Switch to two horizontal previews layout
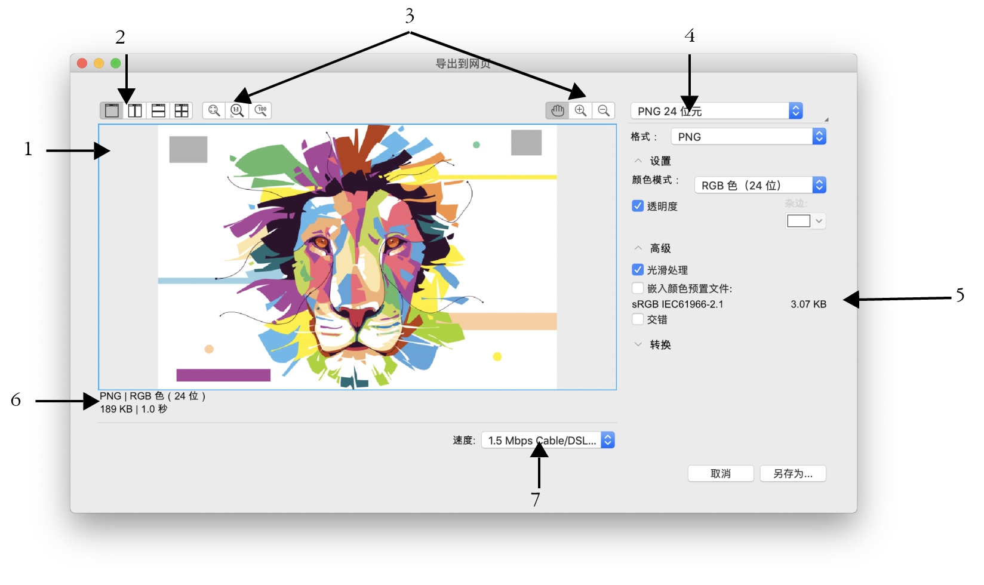 click(158, 110)
